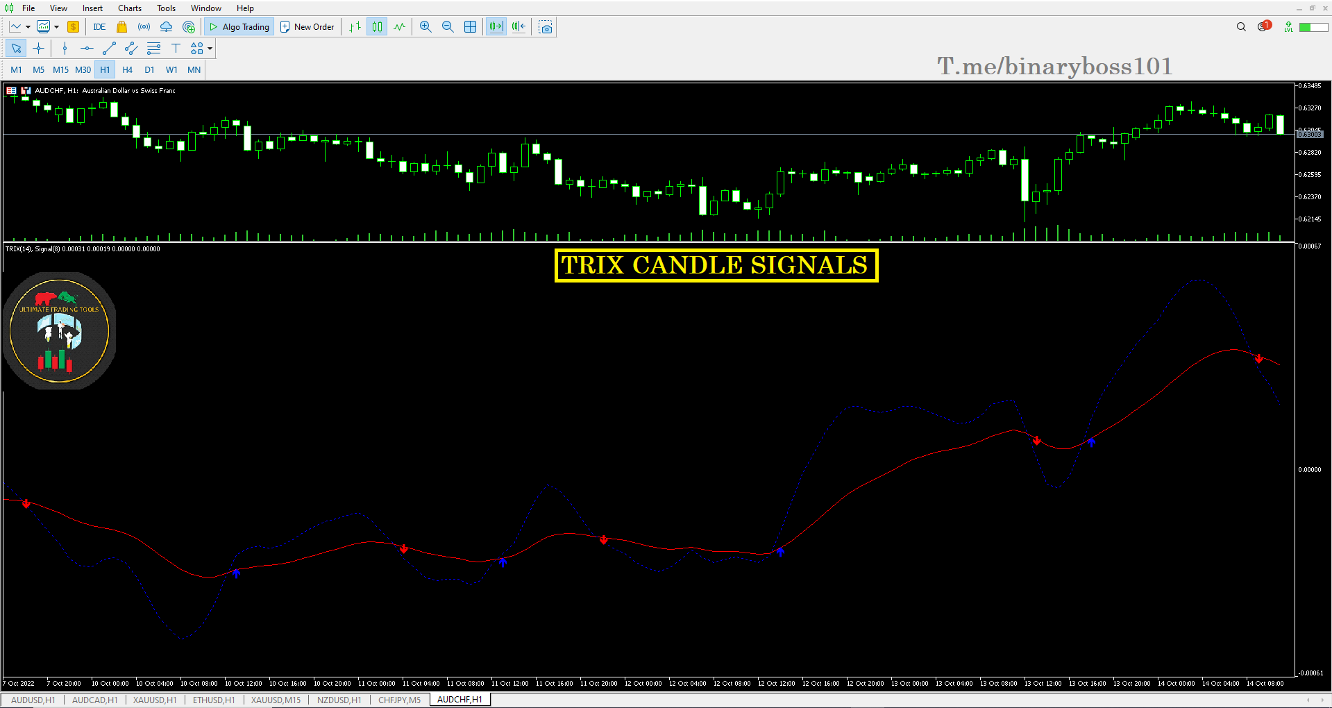The image size is (1332, 708).
Task: Open the Market via shopping bag icon
Action: tap(121, 26)
